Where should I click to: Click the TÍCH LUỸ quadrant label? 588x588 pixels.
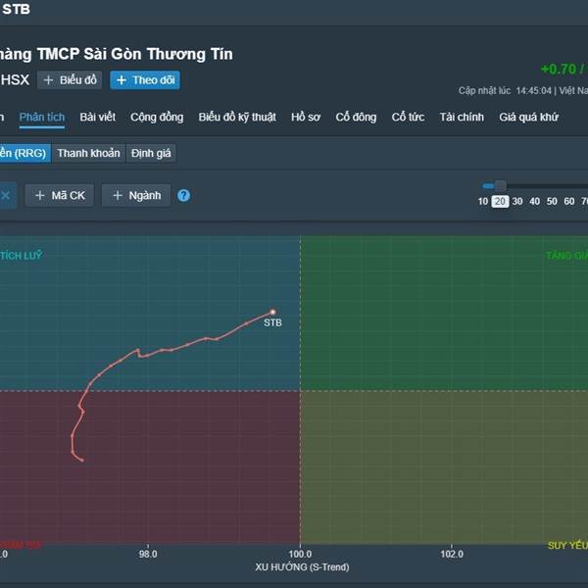(21, 256)
